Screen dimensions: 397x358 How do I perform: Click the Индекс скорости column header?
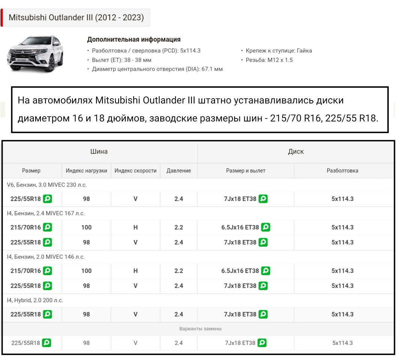135,171
